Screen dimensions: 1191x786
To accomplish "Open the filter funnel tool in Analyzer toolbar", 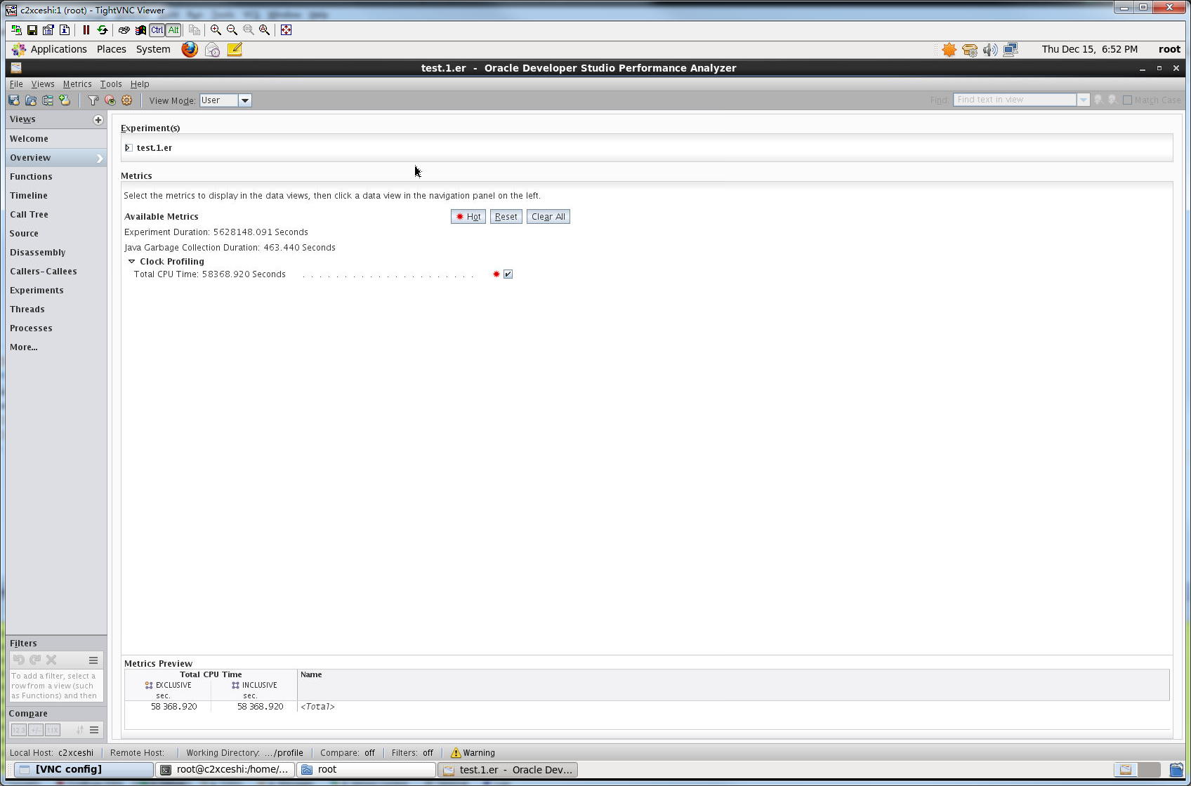I will [x=93, y=100].
